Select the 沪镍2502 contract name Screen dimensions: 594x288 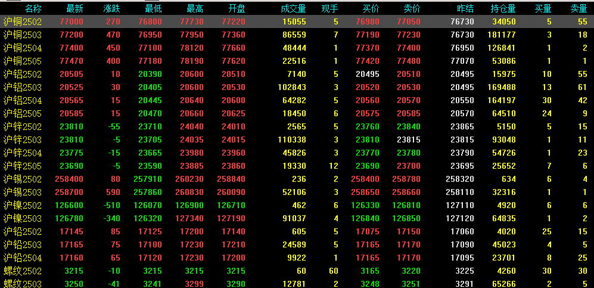[23, 205]
